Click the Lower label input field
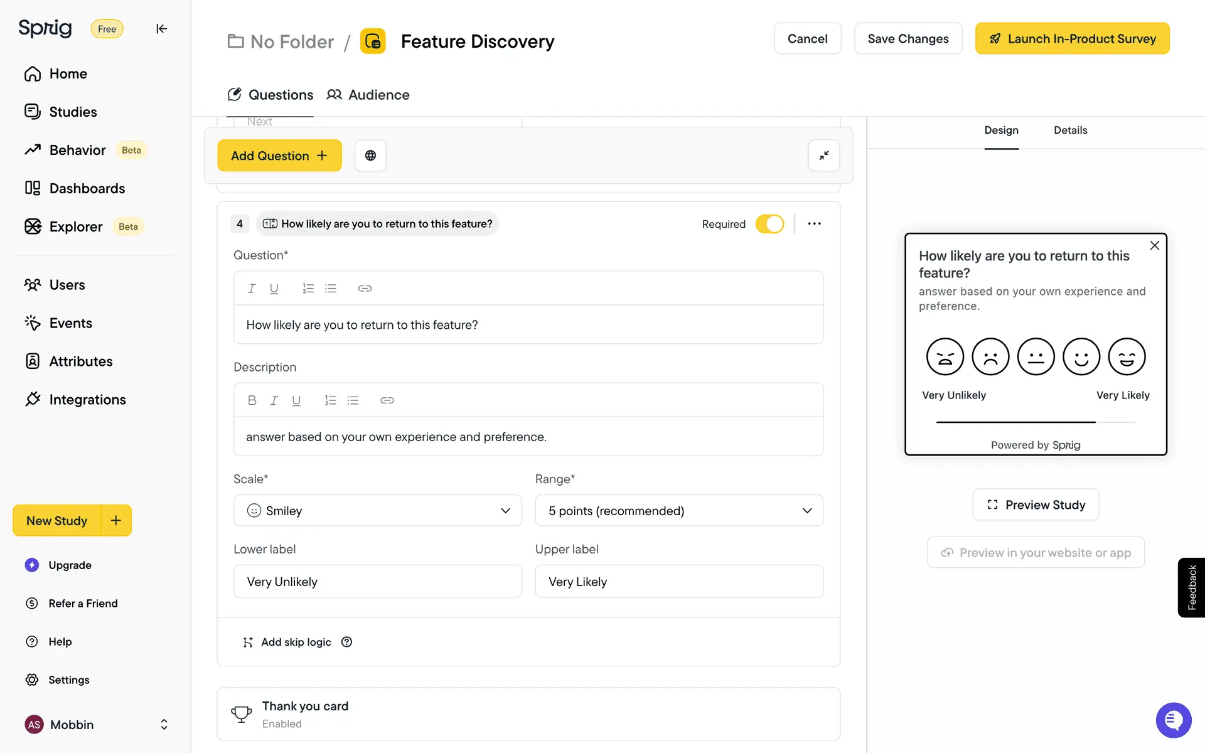This screenshot has height=753, width=1205. click(x=377, y=582)
